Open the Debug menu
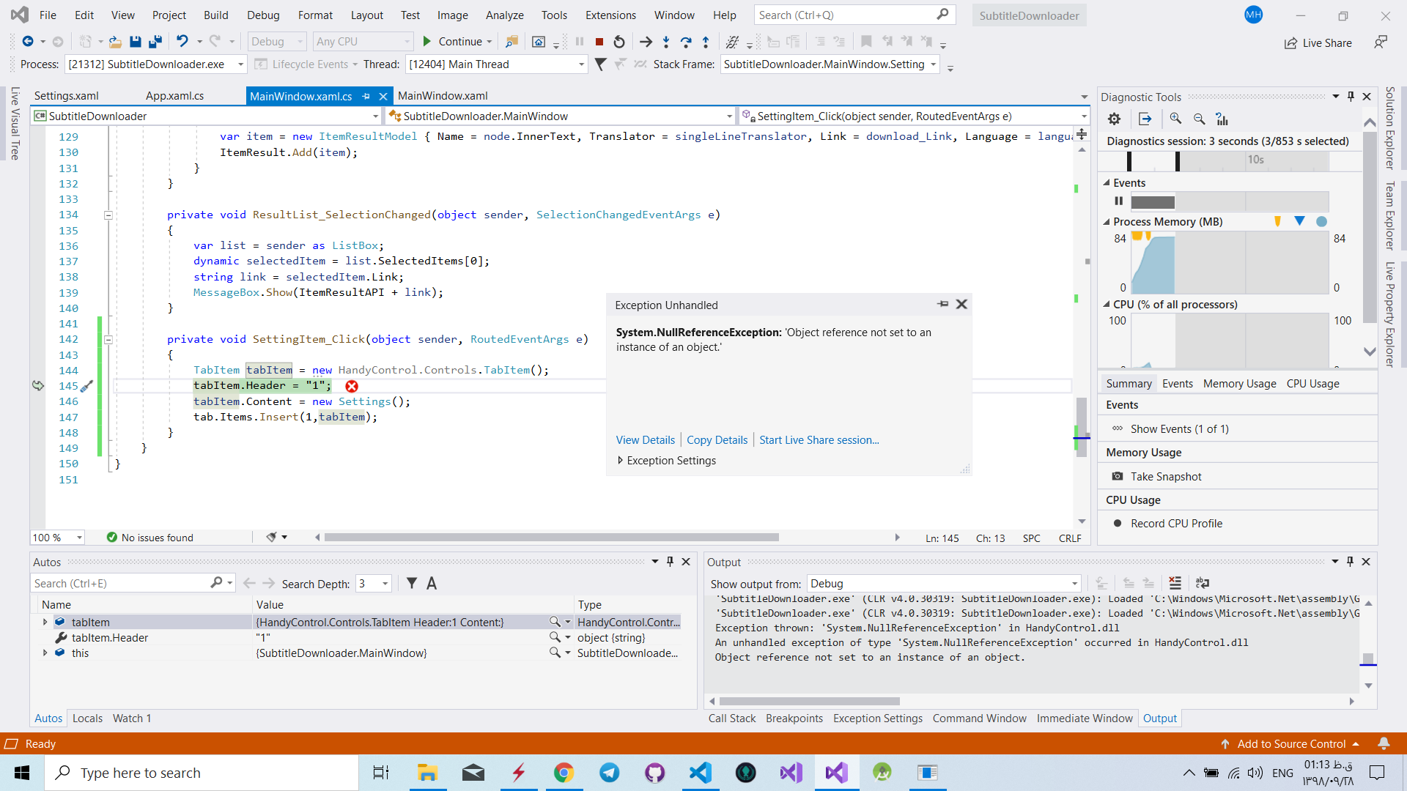This screenshot has height=791, width=1407. pos(262,15)
